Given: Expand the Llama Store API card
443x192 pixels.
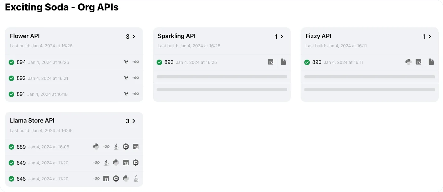Looking at the screenshot, I should point(134,121).
